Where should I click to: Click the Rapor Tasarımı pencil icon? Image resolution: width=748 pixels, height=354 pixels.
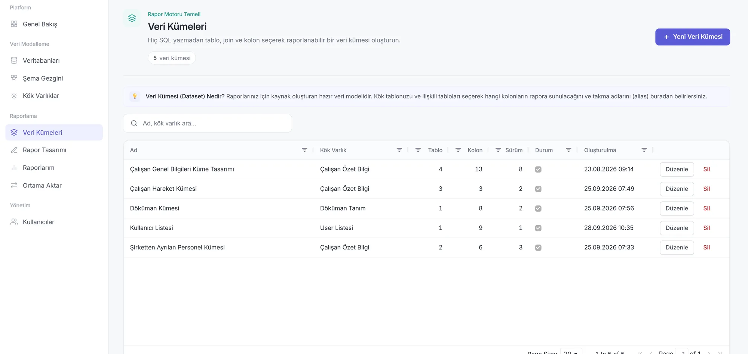(14, 150)
